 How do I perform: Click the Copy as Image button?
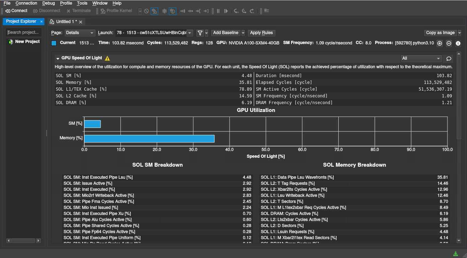440,33
